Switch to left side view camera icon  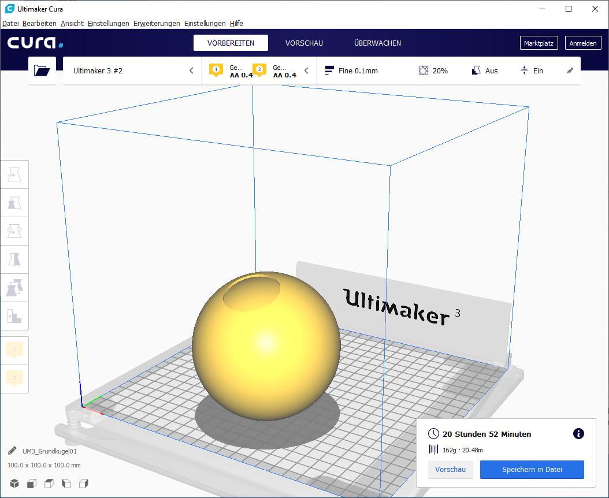66,483
